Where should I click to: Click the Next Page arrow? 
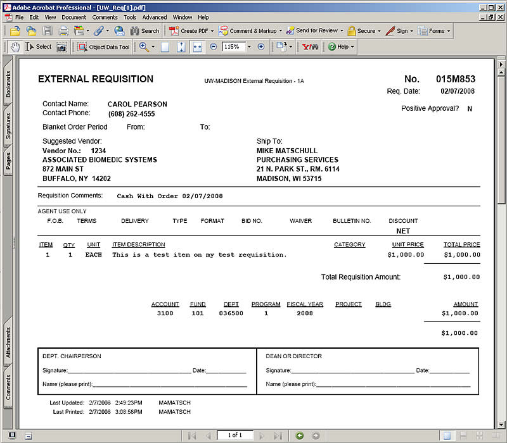pyautogui.click(x=262, y=436)
